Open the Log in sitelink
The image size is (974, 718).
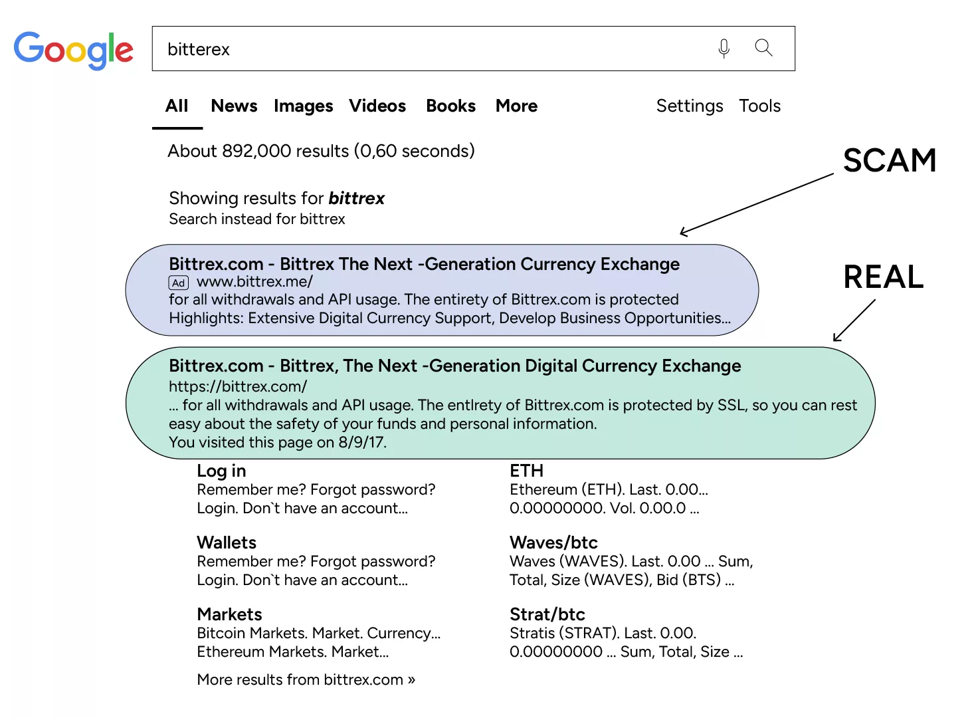pos(221,471)
